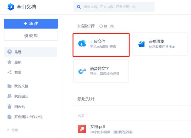Click the 语音转文字 infinity icon
191x138 pixels.
click(x=82, y=71)
